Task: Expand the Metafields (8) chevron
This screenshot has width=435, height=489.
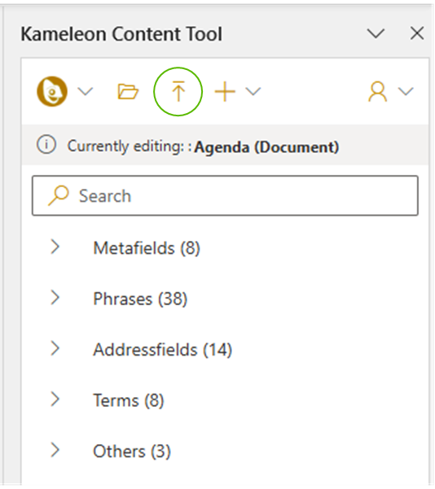Action: pyautogui.click(x=55, y=247)
